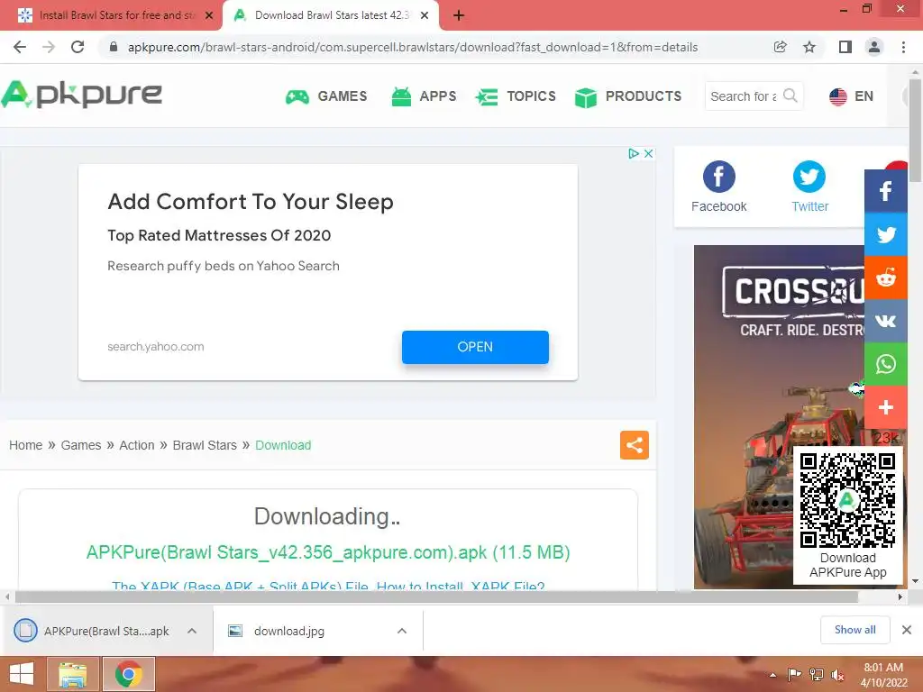This screenshot has height=692, width=923.
Task: Go back using browser back arrow
Action: pyautogui.click(x=20, y=47)
